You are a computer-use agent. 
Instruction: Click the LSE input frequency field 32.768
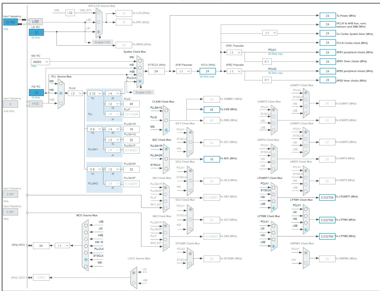pyautogui.click(x=10, y=22)
